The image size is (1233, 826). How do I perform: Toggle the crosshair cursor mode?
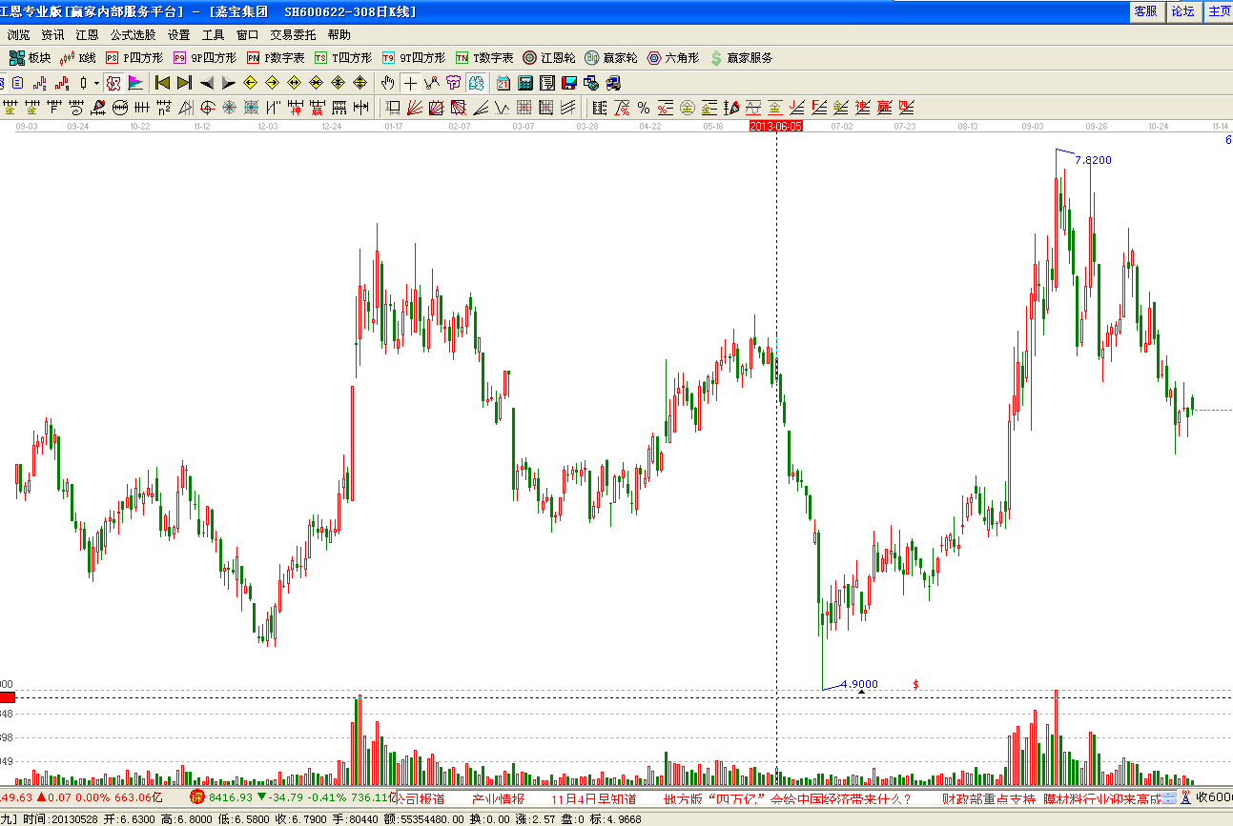pos(409,83)
